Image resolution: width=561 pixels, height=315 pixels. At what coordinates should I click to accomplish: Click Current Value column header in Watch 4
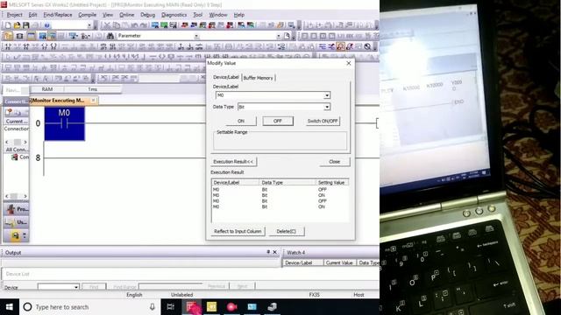(x=339, y=262)
